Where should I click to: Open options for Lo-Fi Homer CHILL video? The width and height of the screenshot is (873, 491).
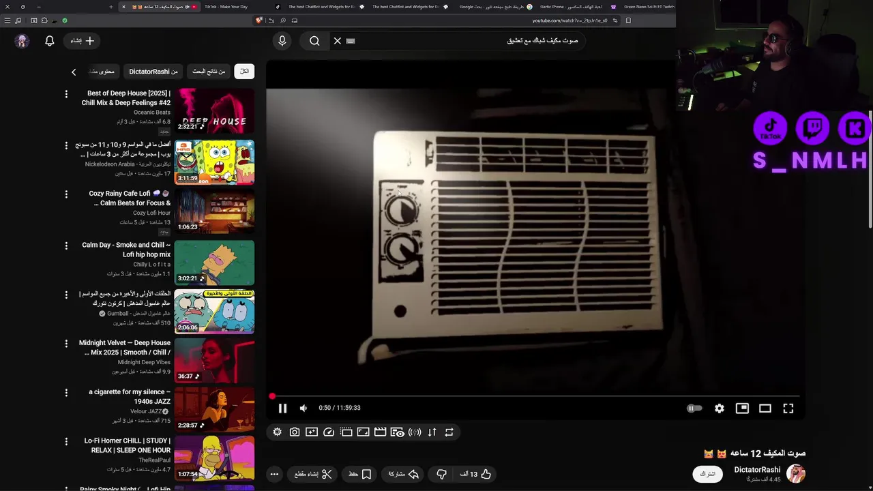[66, 441]
